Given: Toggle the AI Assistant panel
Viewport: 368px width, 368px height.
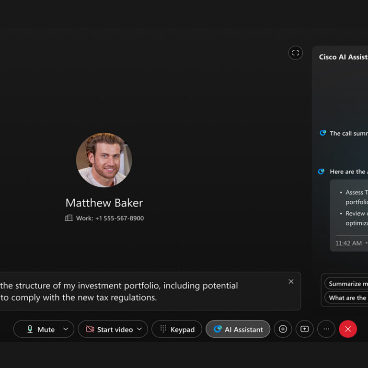Looking at the screenshot, I should pos(238,329).
